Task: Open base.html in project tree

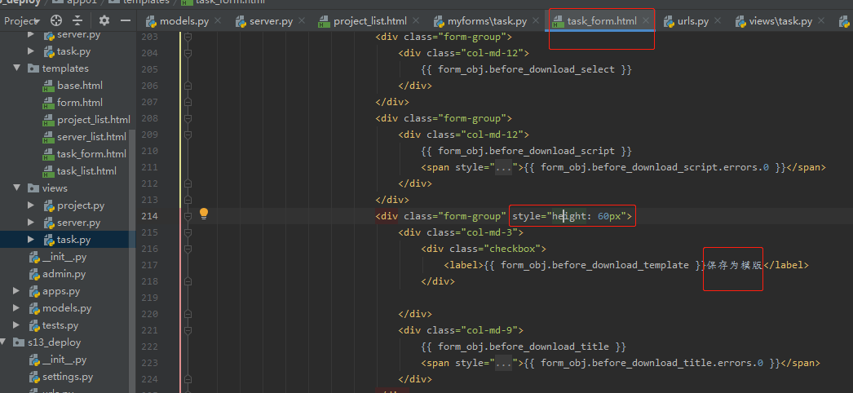Action: [79, 86]
